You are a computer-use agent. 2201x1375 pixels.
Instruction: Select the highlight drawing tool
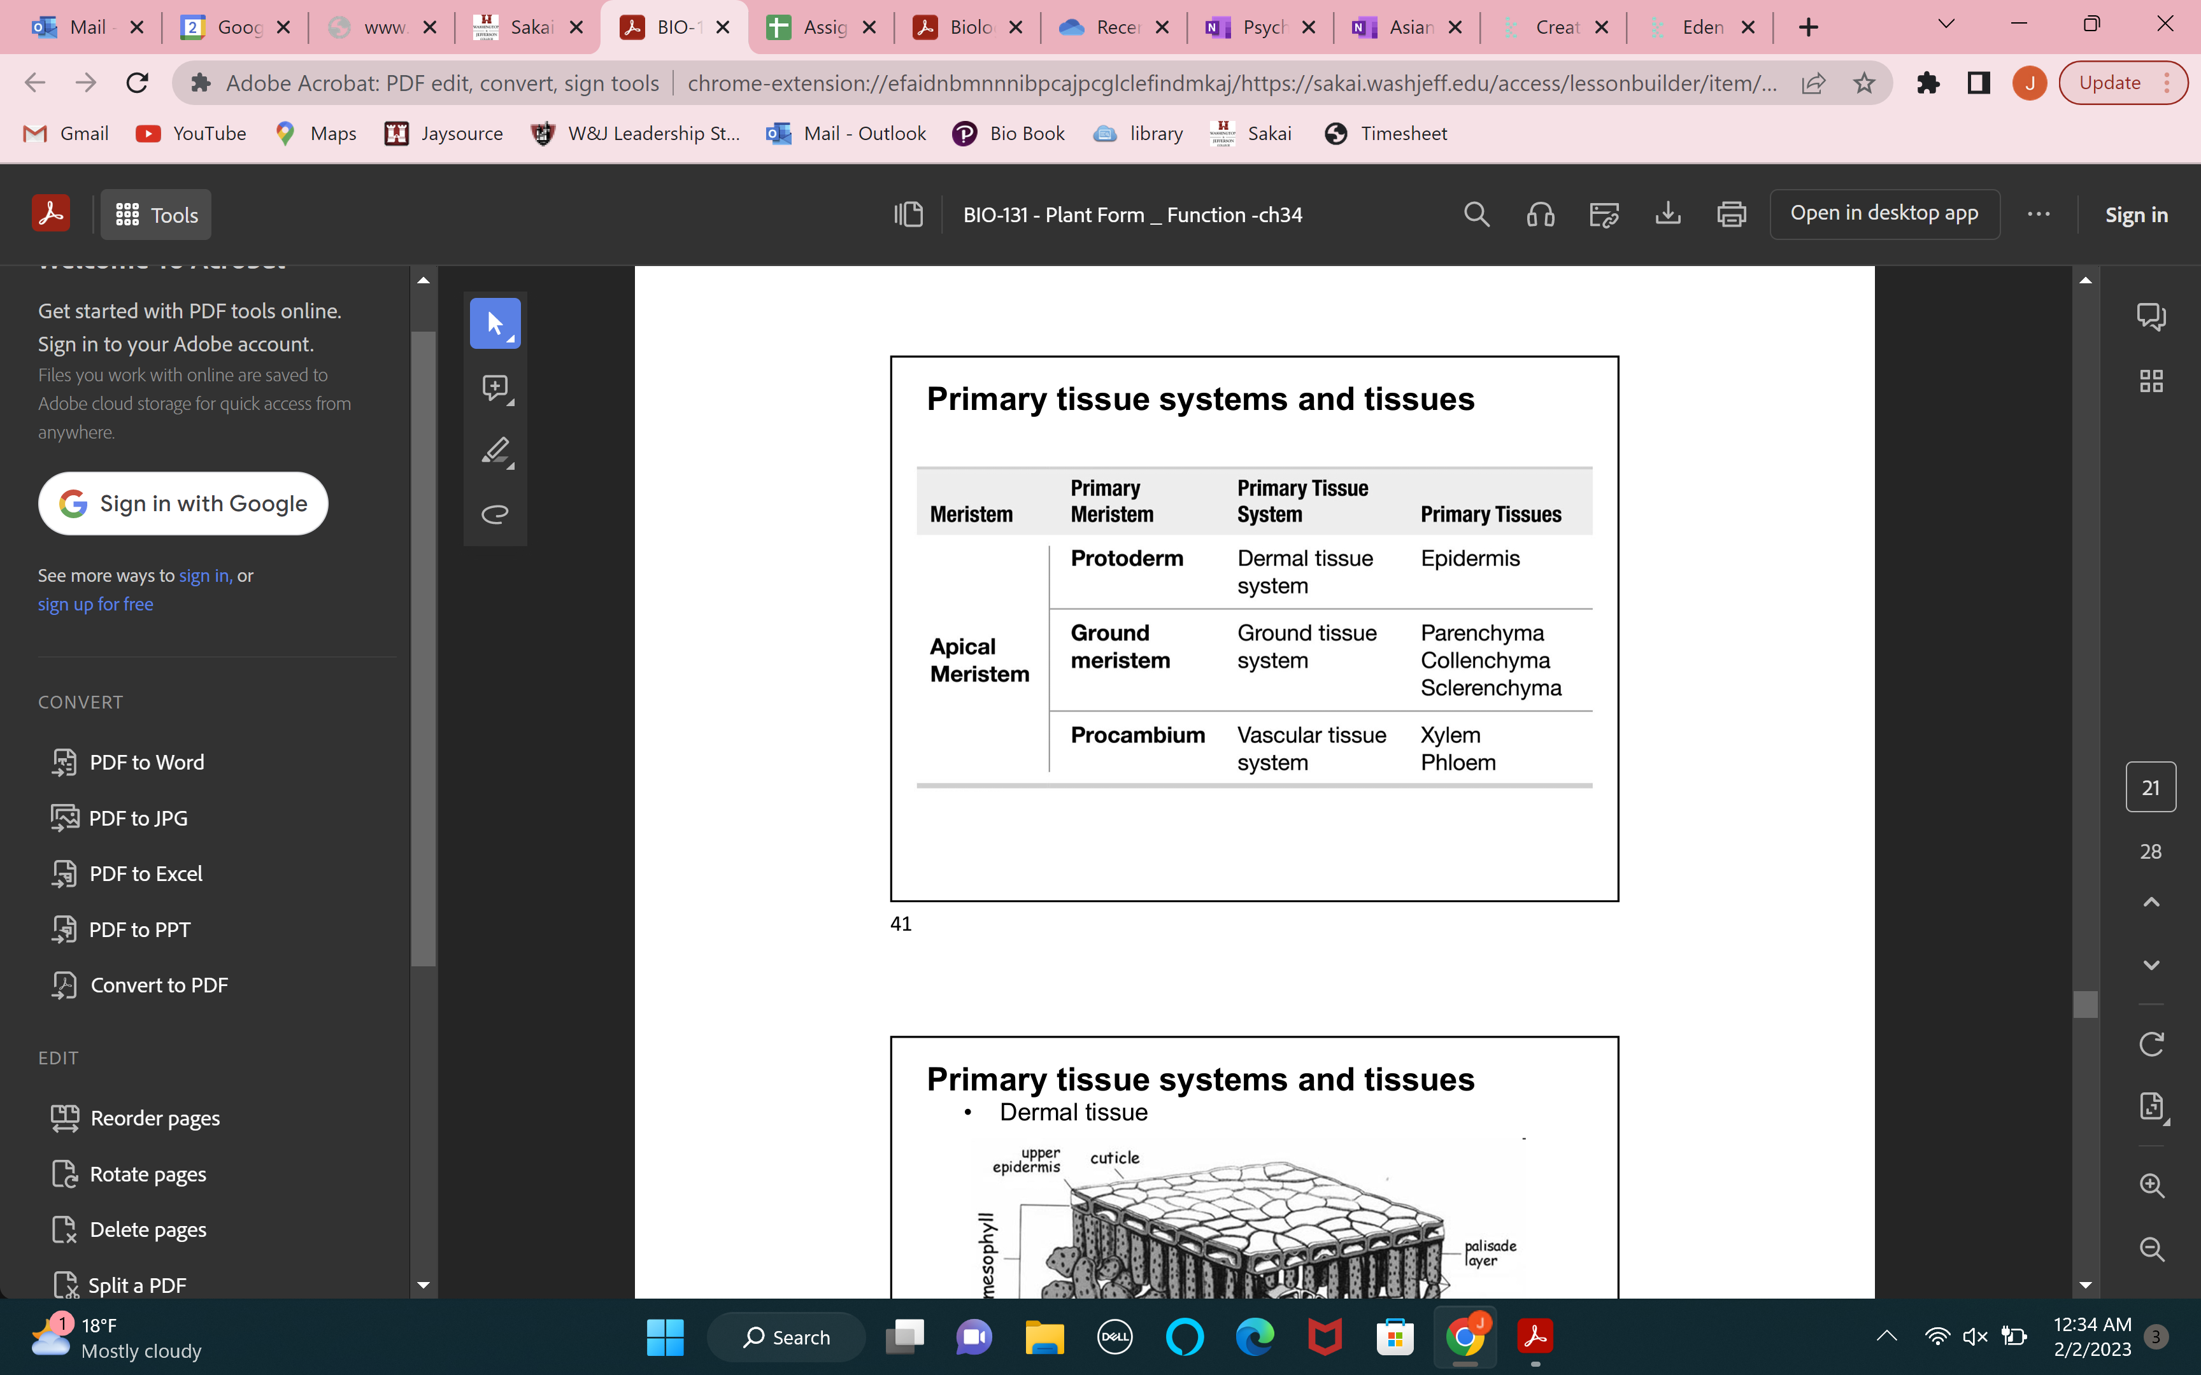point(495,452)
